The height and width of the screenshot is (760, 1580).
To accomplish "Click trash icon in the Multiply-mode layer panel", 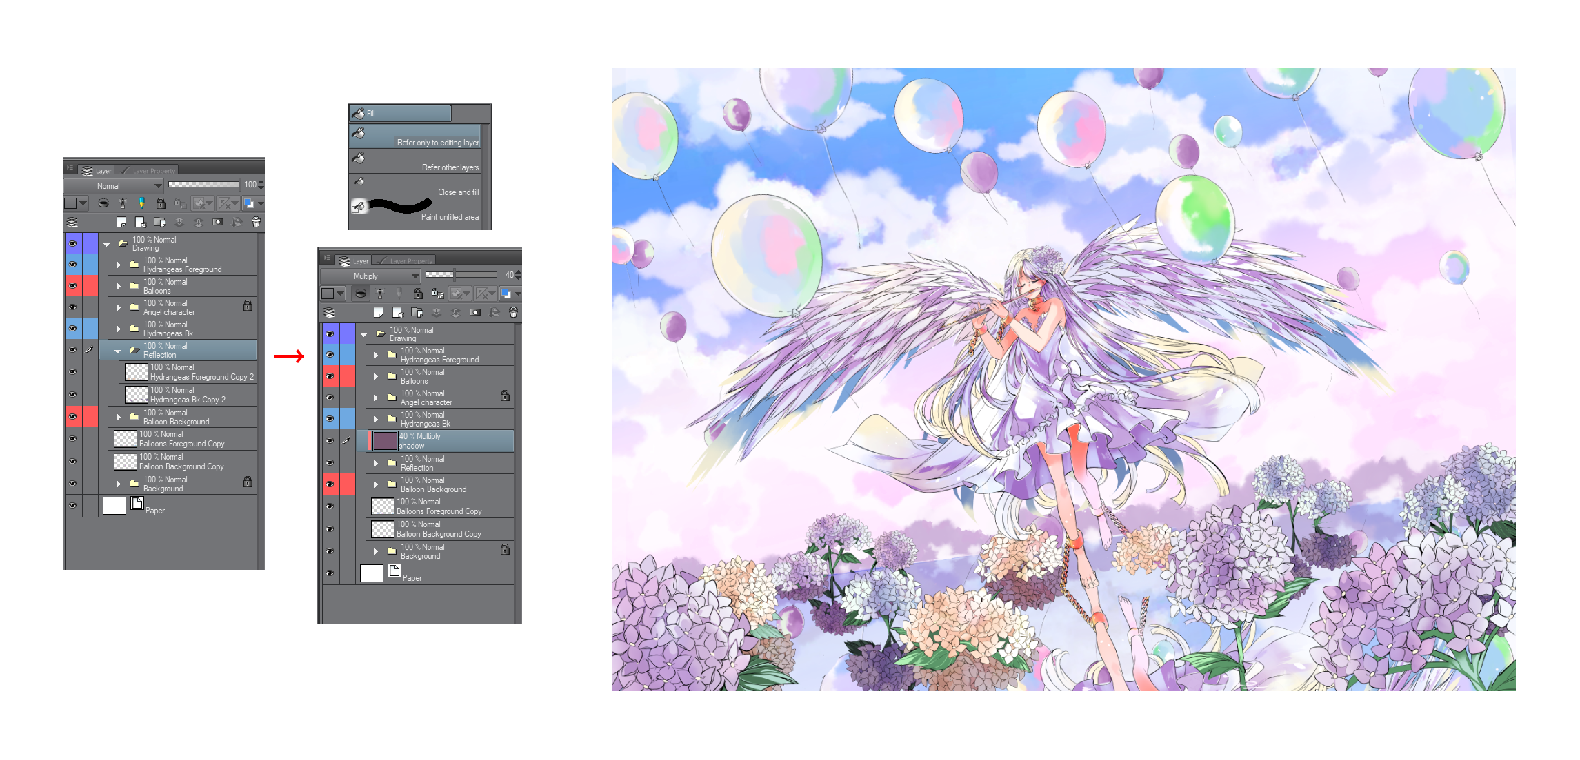I will pos(513,313).
